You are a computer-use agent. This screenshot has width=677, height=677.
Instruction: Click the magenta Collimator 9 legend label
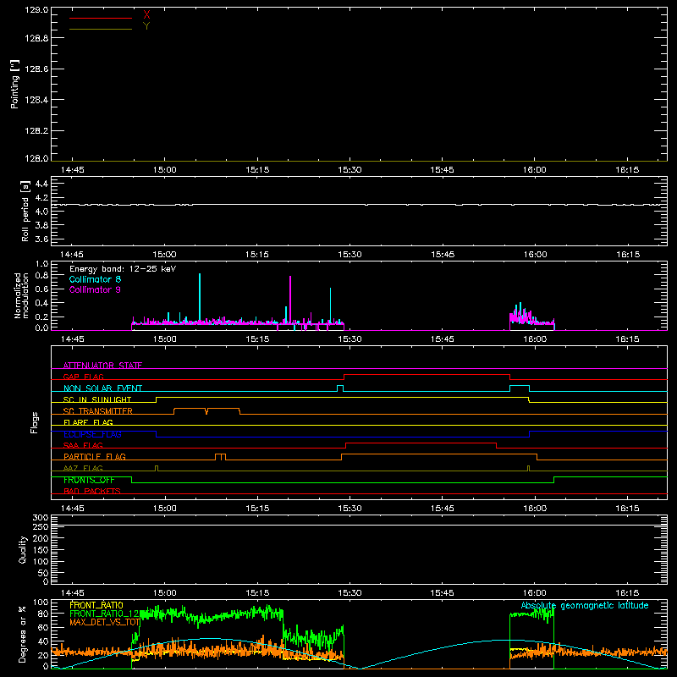[95, 289]
